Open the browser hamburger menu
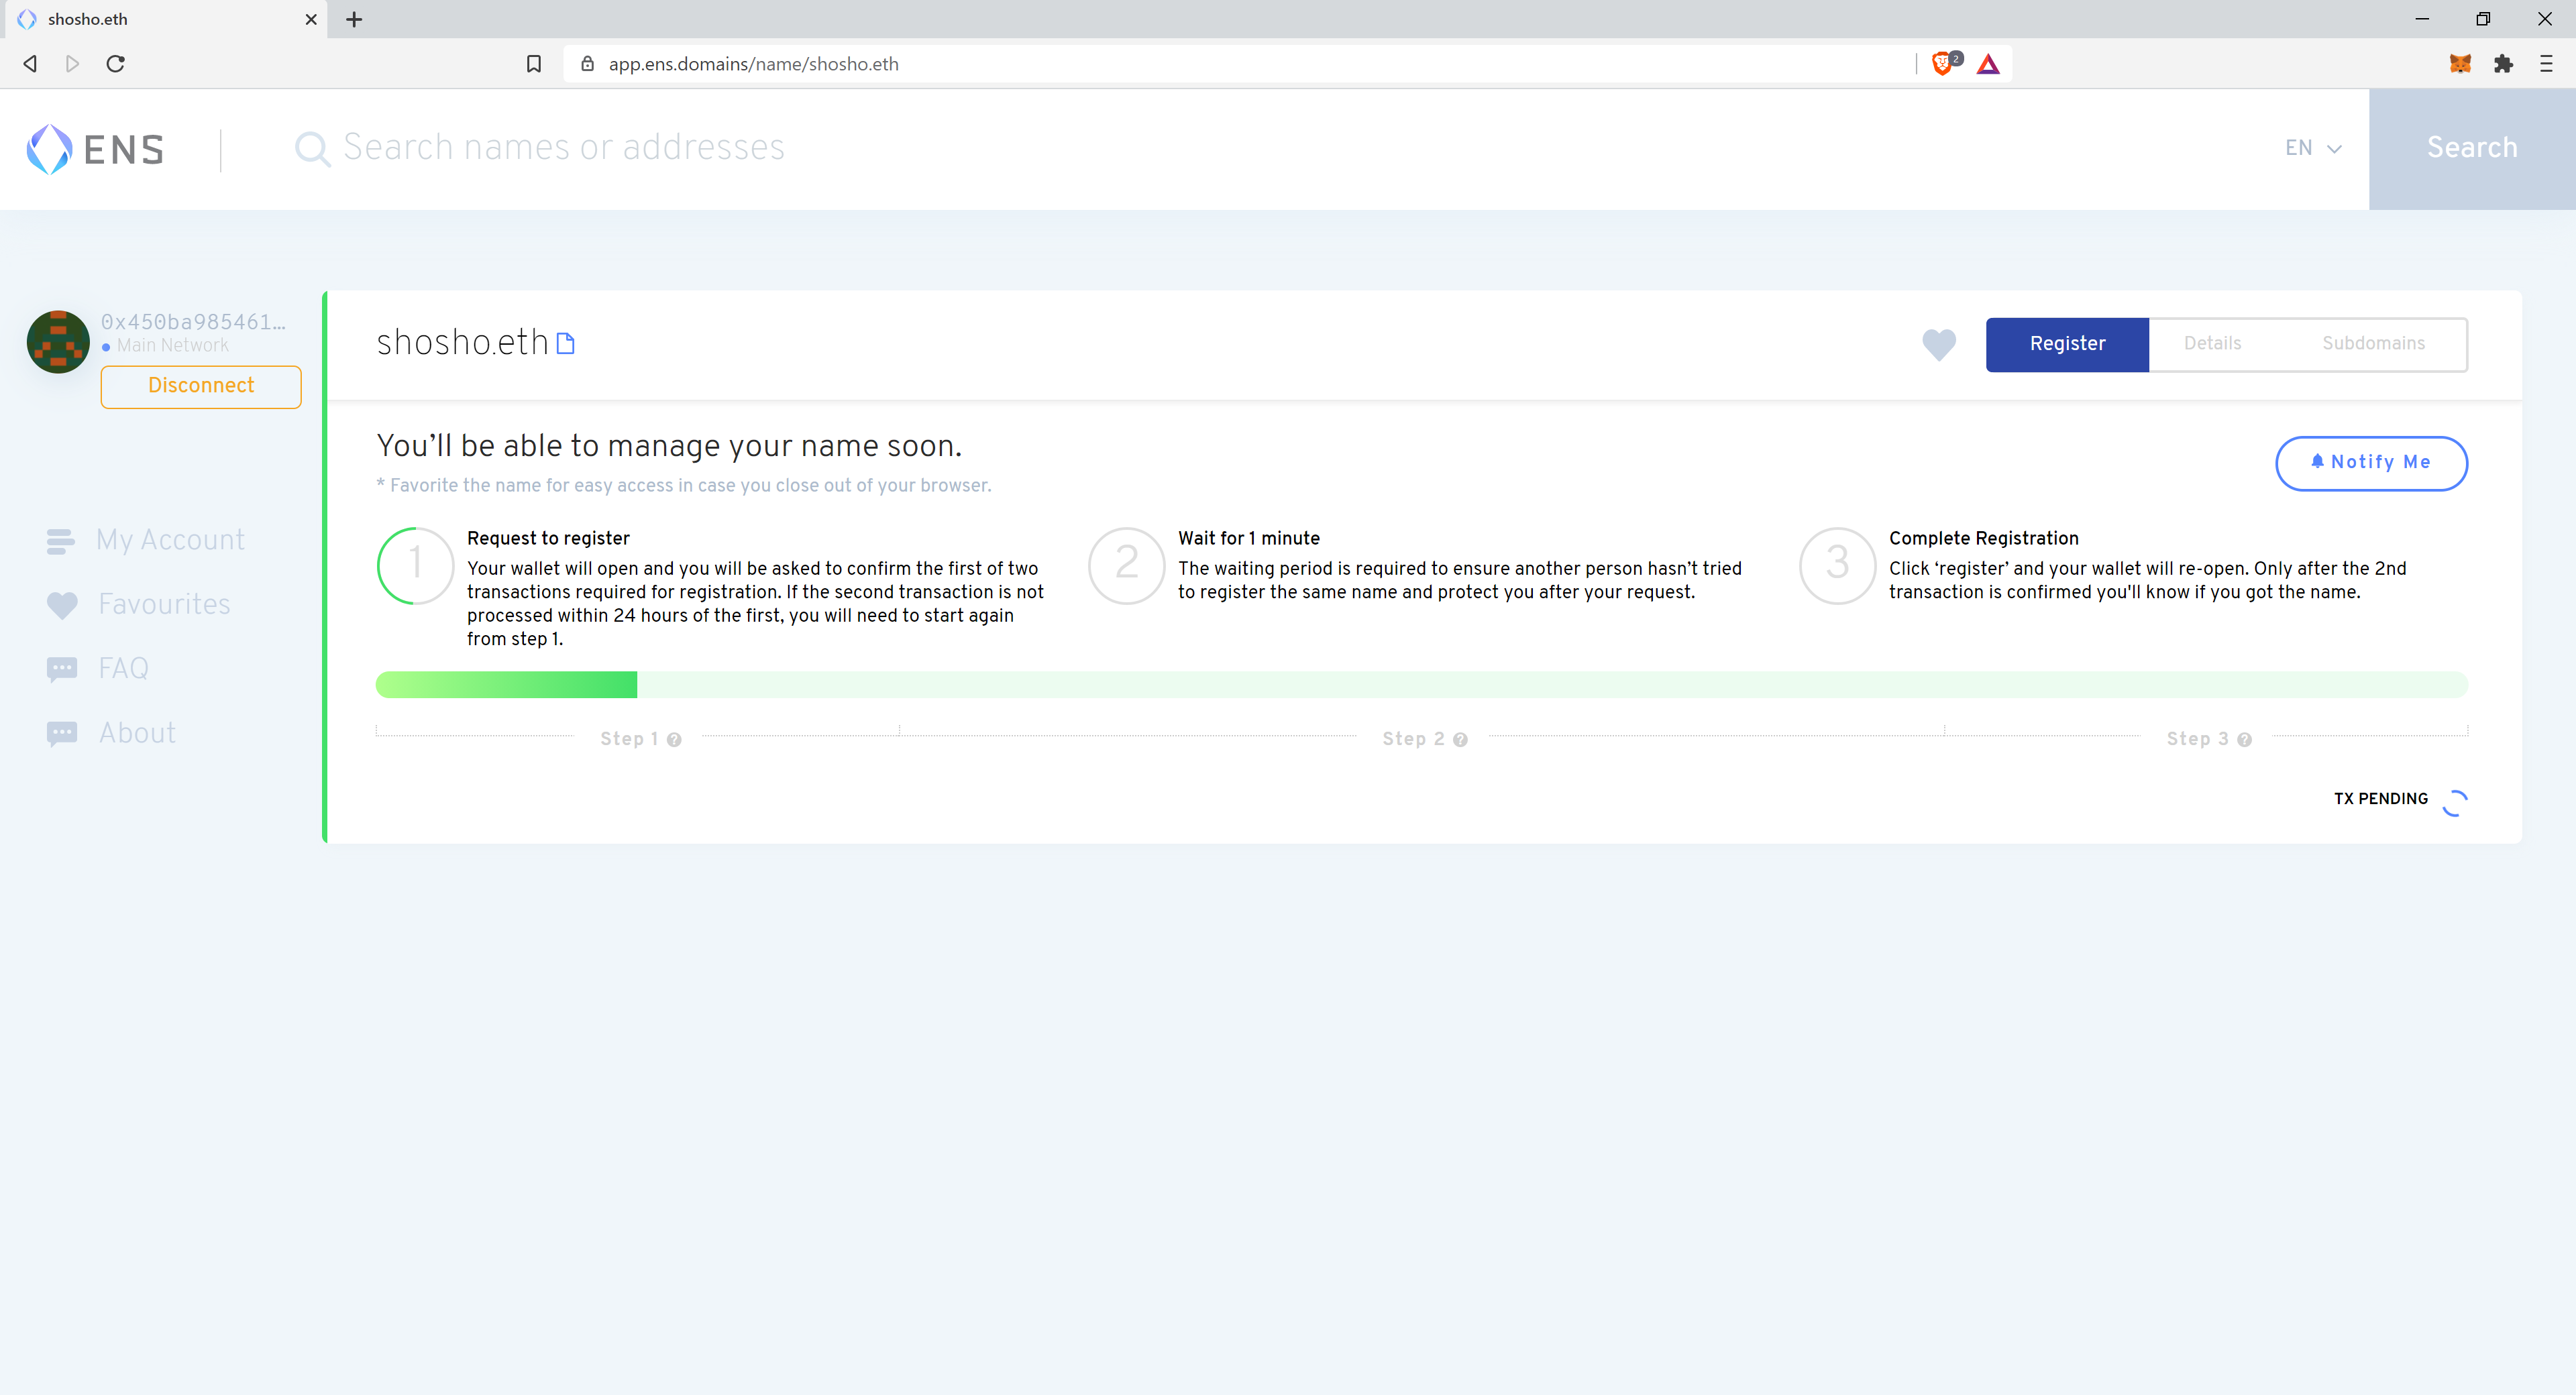 pyautogui.click(x=2546, y=64)
